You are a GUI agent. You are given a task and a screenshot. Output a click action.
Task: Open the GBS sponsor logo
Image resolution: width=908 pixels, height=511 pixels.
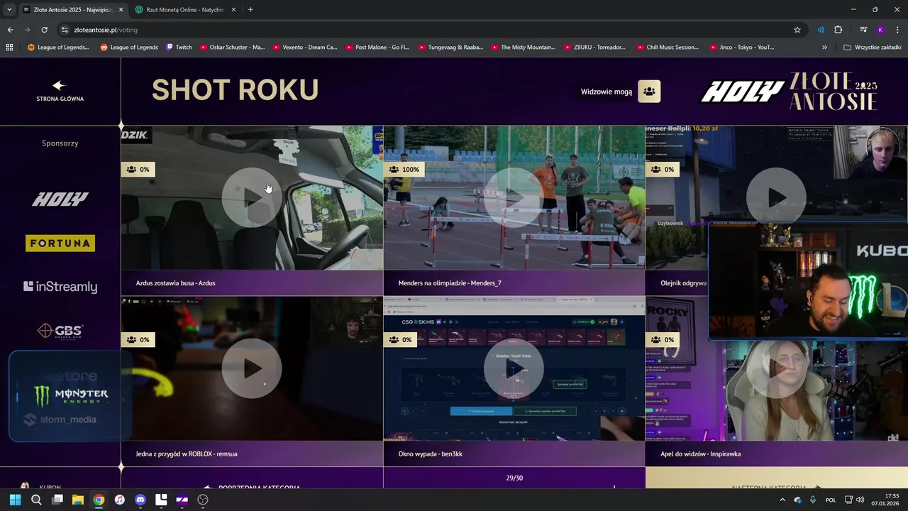coord(60,331)
